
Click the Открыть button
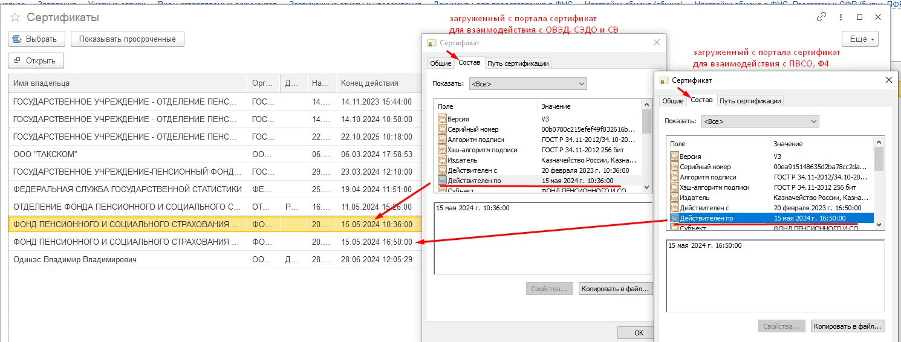coord(36,60)
